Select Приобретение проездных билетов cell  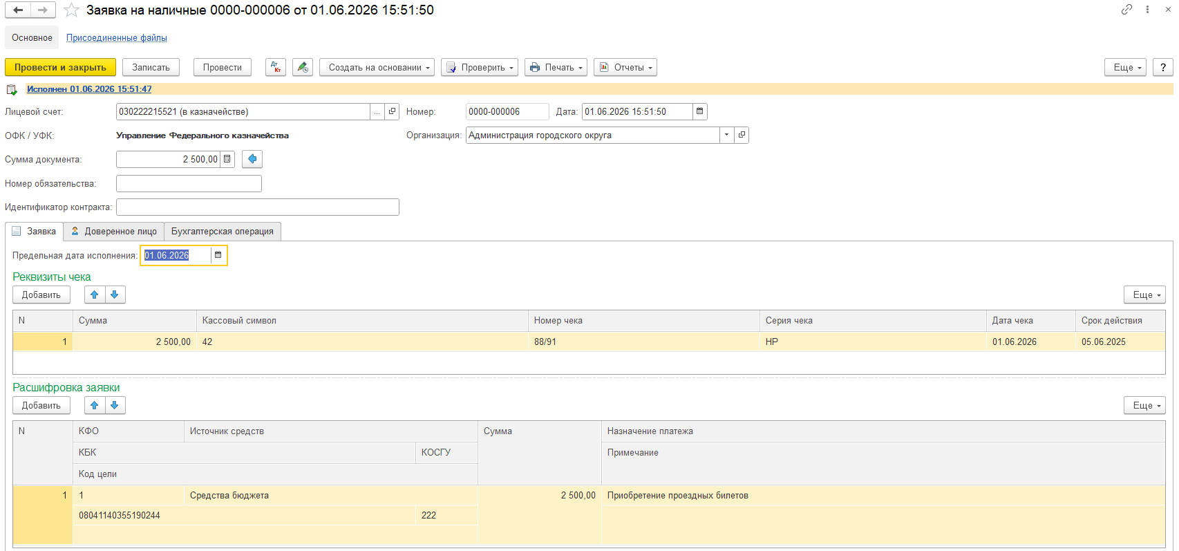point(883,495)
